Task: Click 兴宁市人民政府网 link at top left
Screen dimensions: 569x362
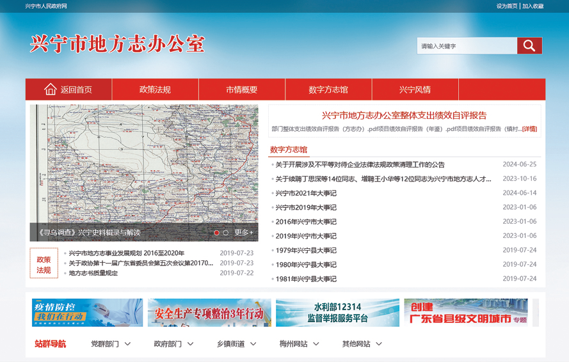Action: coord(46,6)
